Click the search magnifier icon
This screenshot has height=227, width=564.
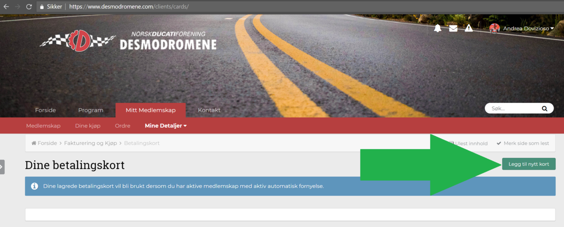pos(544,109)
